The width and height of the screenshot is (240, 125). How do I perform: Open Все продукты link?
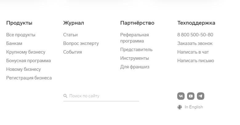tap(21, 35)
